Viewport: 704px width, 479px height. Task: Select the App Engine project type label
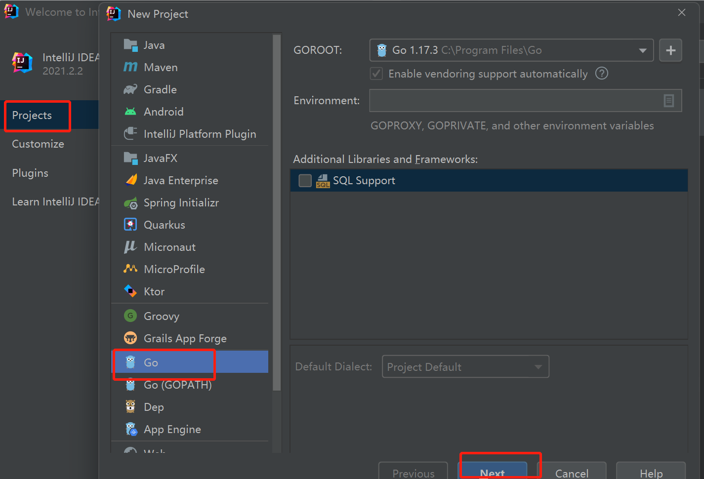172,429
